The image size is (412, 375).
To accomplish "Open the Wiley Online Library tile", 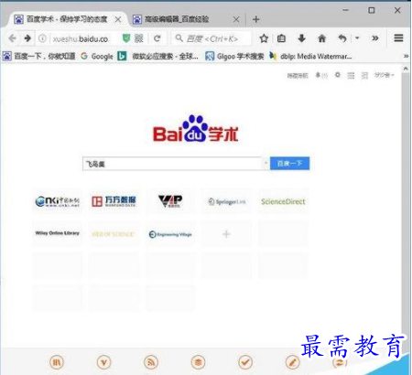I will (x=57, y=234).
